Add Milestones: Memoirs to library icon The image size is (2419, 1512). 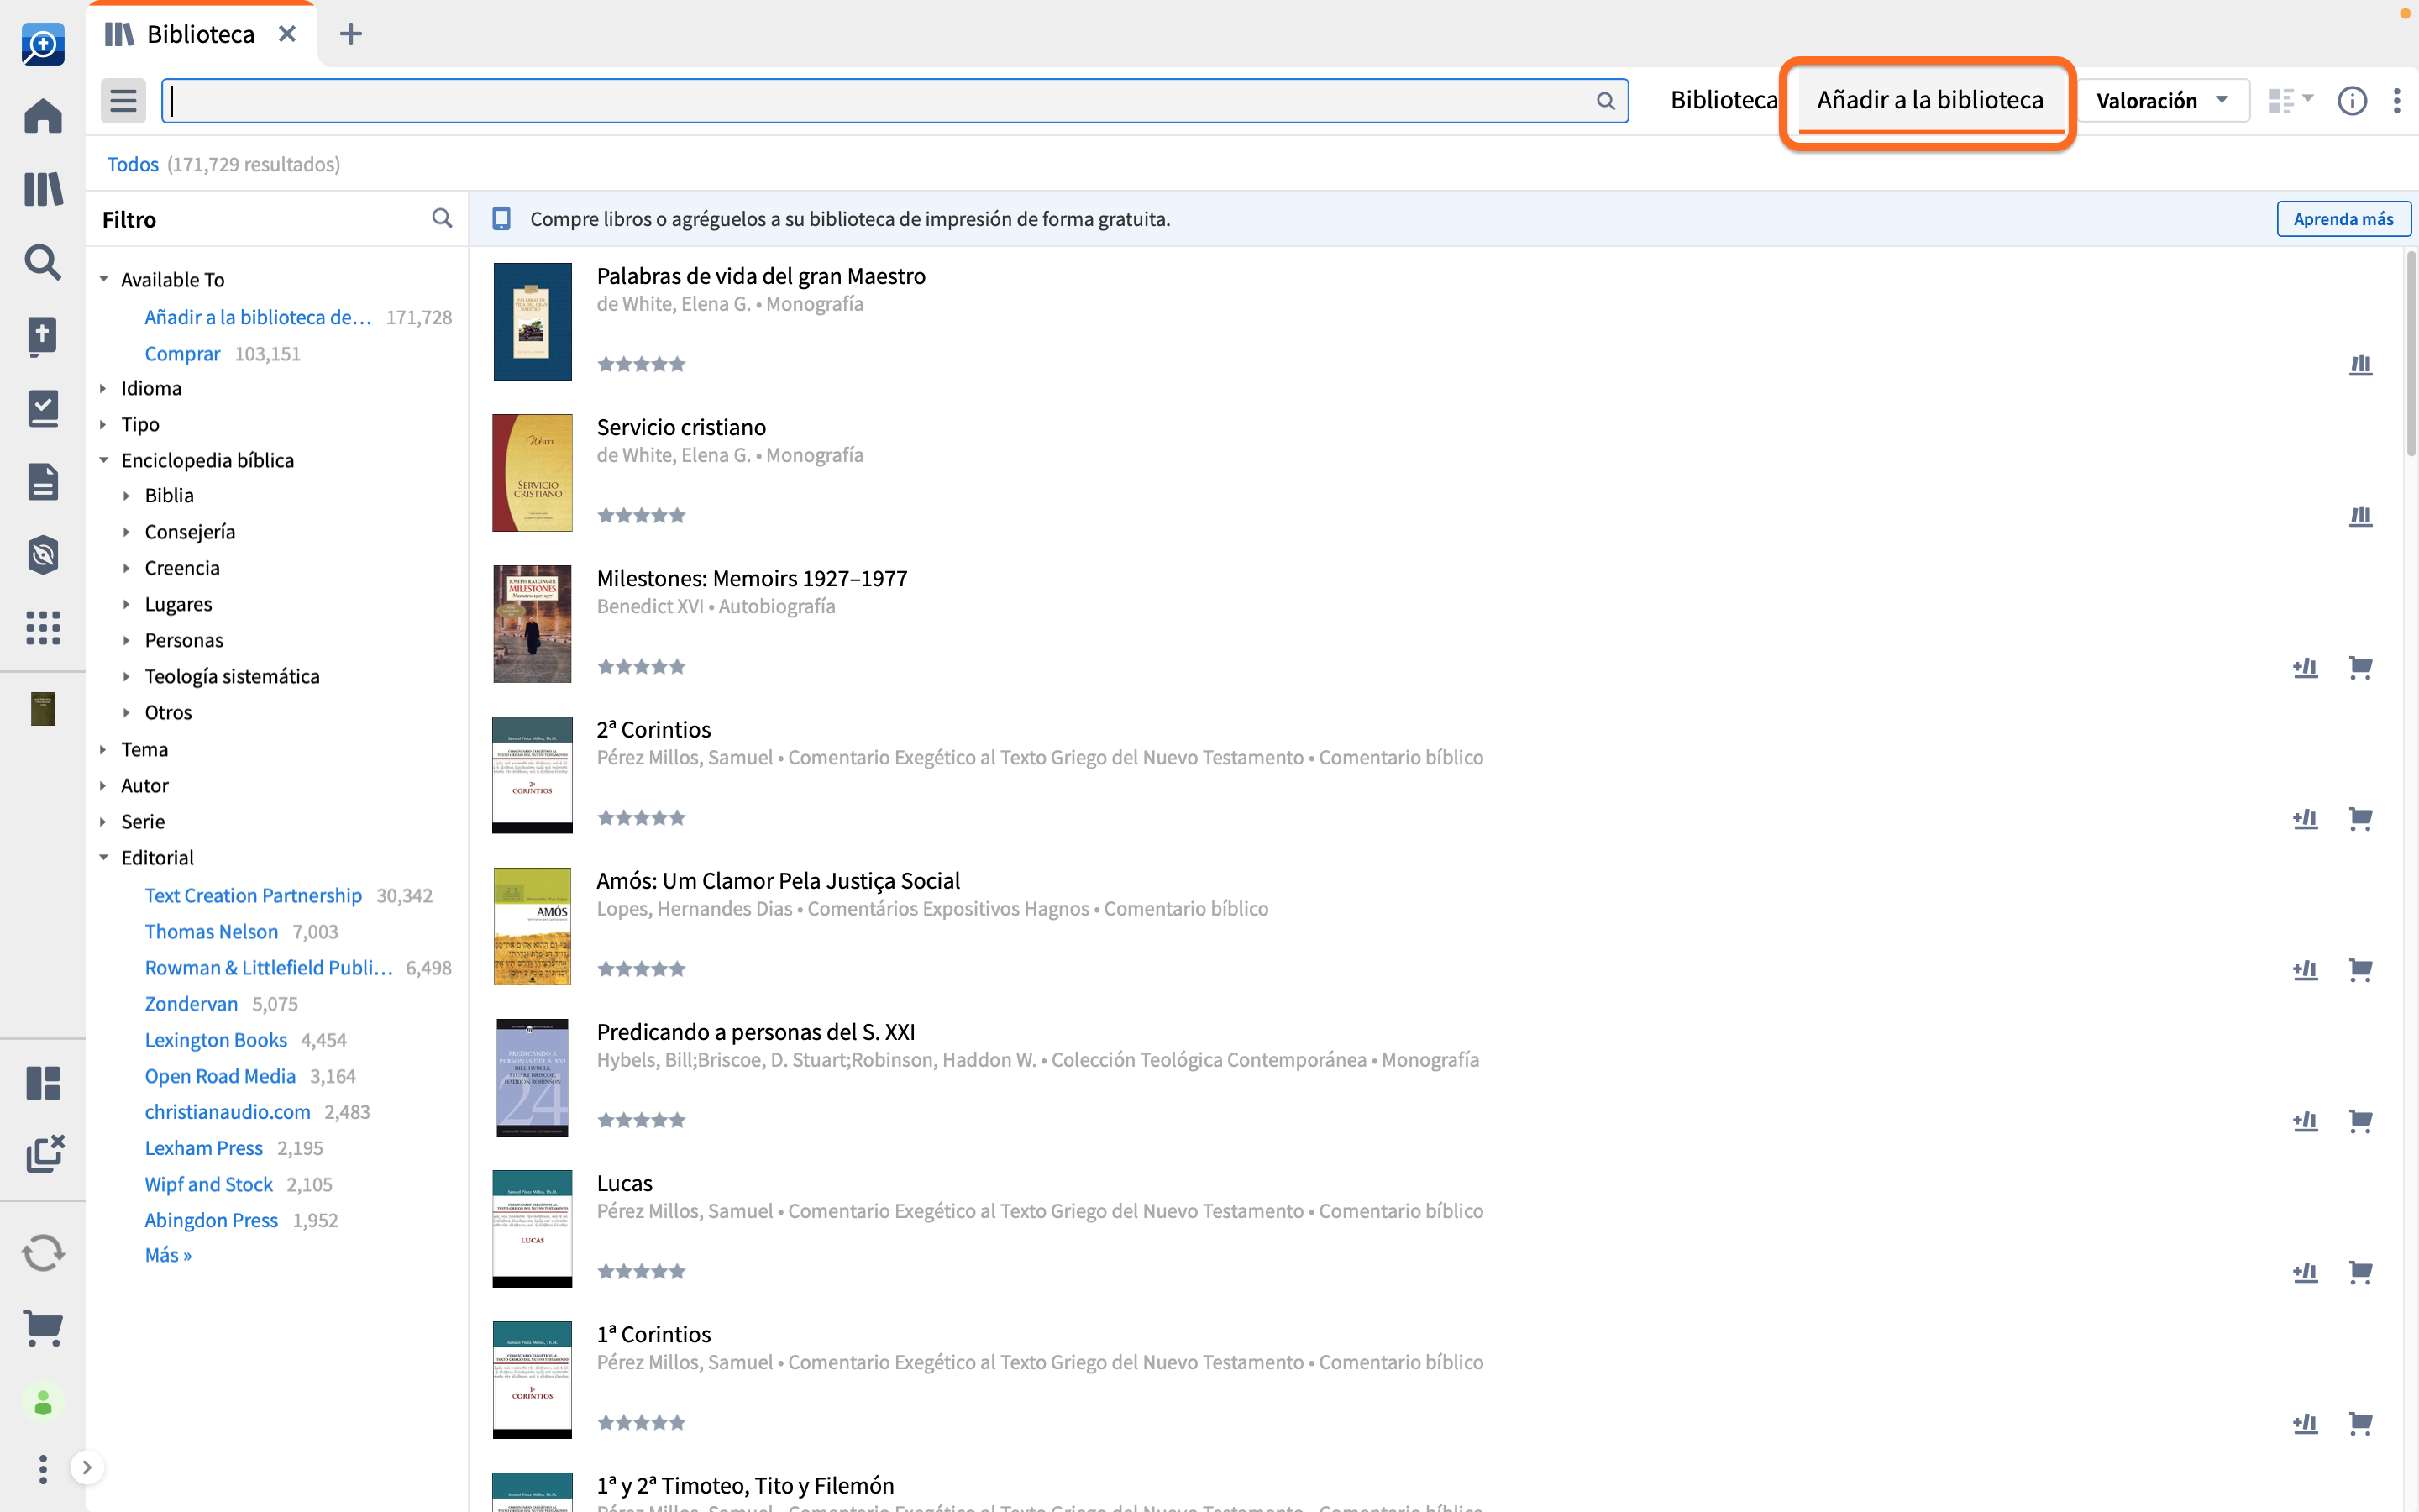click(x=2305, y=667)
